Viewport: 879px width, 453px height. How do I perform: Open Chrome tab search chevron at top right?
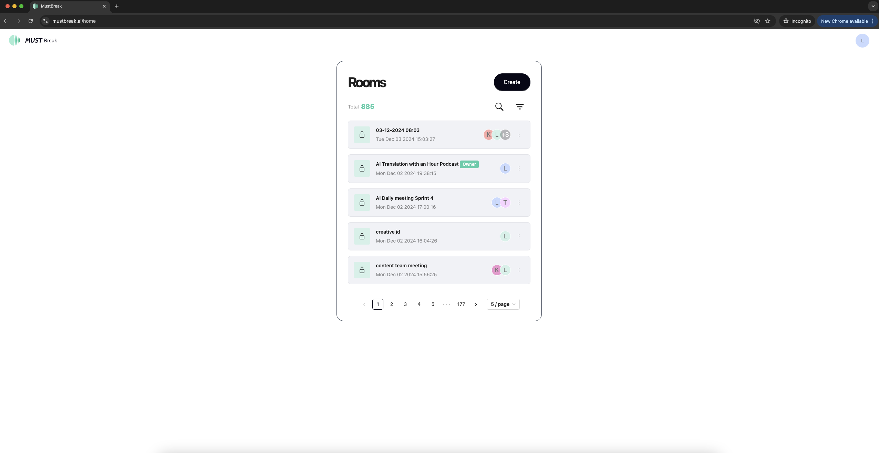pos(873,6)
